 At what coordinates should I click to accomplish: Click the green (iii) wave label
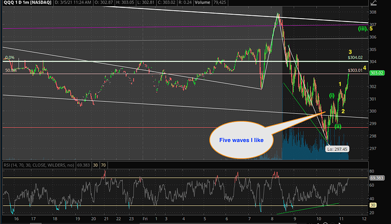tap(363, 29)
